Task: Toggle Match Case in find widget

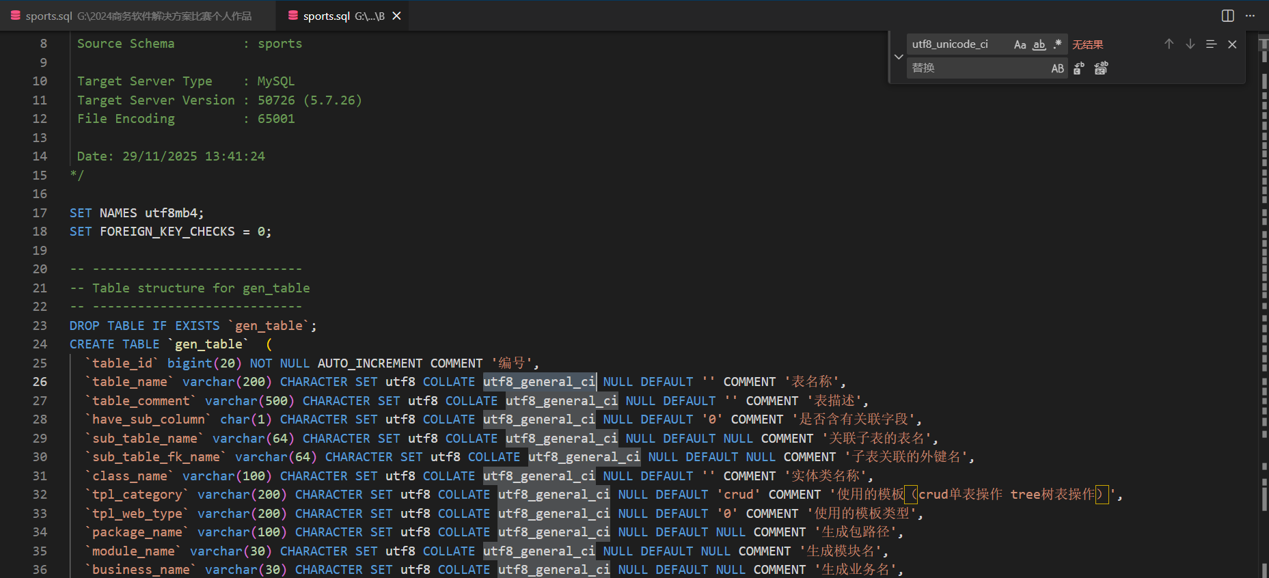Action: coord(1020,44)
